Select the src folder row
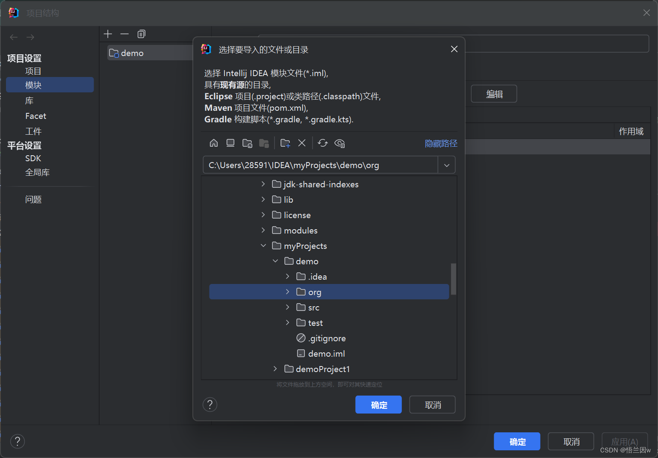658x458 pixels. point(329,307)
